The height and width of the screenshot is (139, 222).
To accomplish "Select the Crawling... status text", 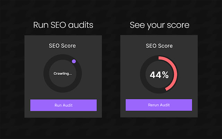I will coord(63,74).
